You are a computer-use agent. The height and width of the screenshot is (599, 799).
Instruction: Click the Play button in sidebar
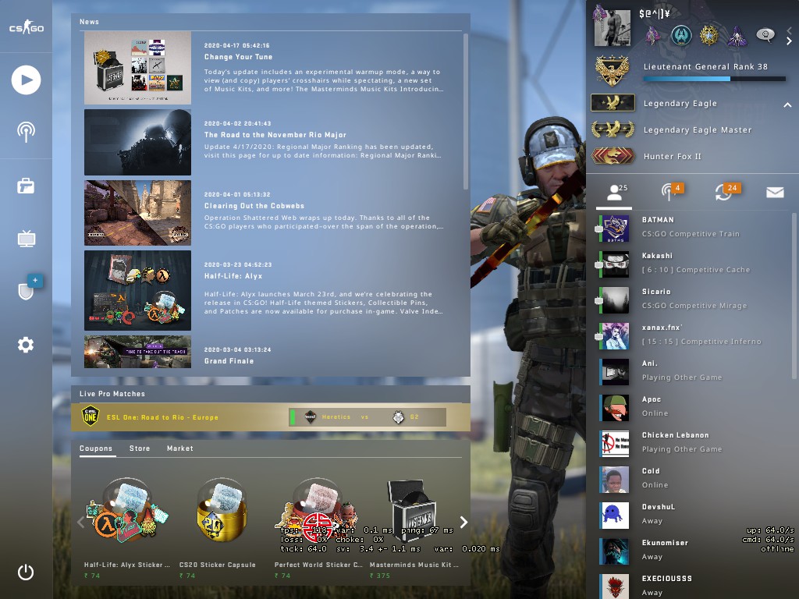pos(26,80)
